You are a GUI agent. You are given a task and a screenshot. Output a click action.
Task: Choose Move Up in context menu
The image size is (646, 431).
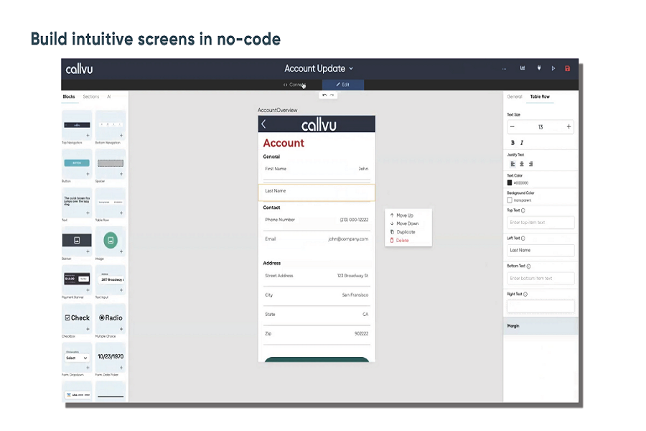(402, 215)
